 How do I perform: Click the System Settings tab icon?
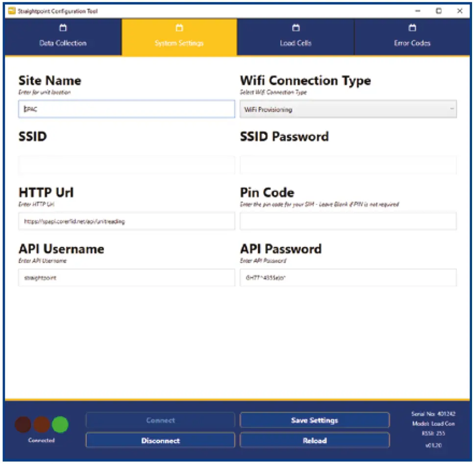[x=179, y=28]
